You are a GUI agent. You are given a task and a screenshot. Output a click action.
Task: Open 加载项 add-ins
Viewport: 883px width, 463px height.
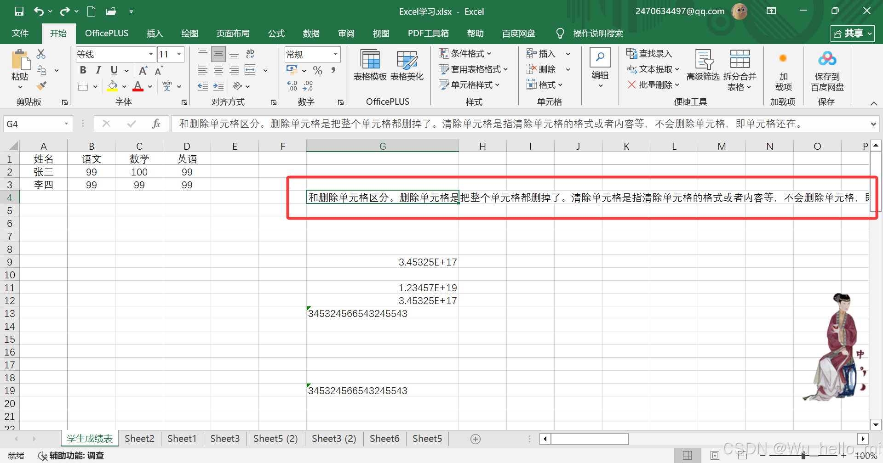point(783,71)
